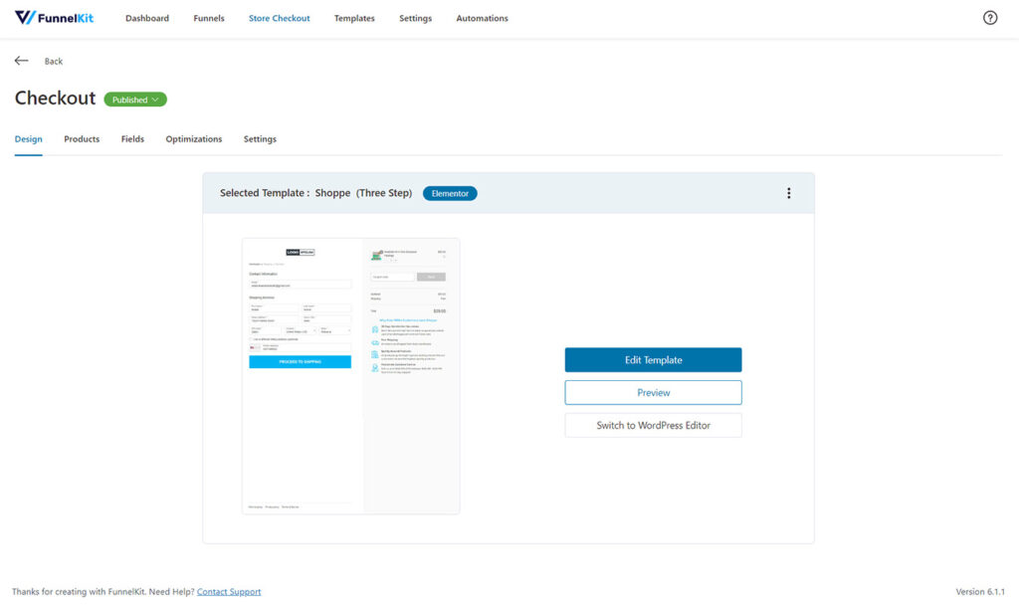This screenshot has height=605, width=1019.
Task: Click Switch to WordPress Editor button
Action: point(653,425)
